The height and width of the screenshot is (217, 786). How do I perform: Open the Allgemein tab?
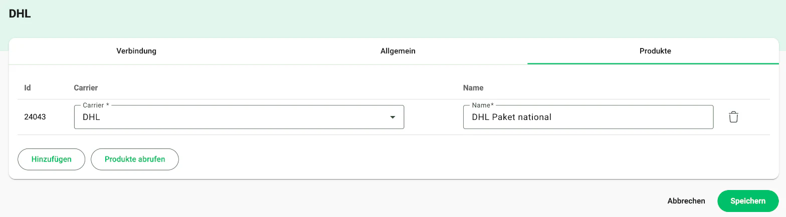pyautogui.click(x=398, y=51)
